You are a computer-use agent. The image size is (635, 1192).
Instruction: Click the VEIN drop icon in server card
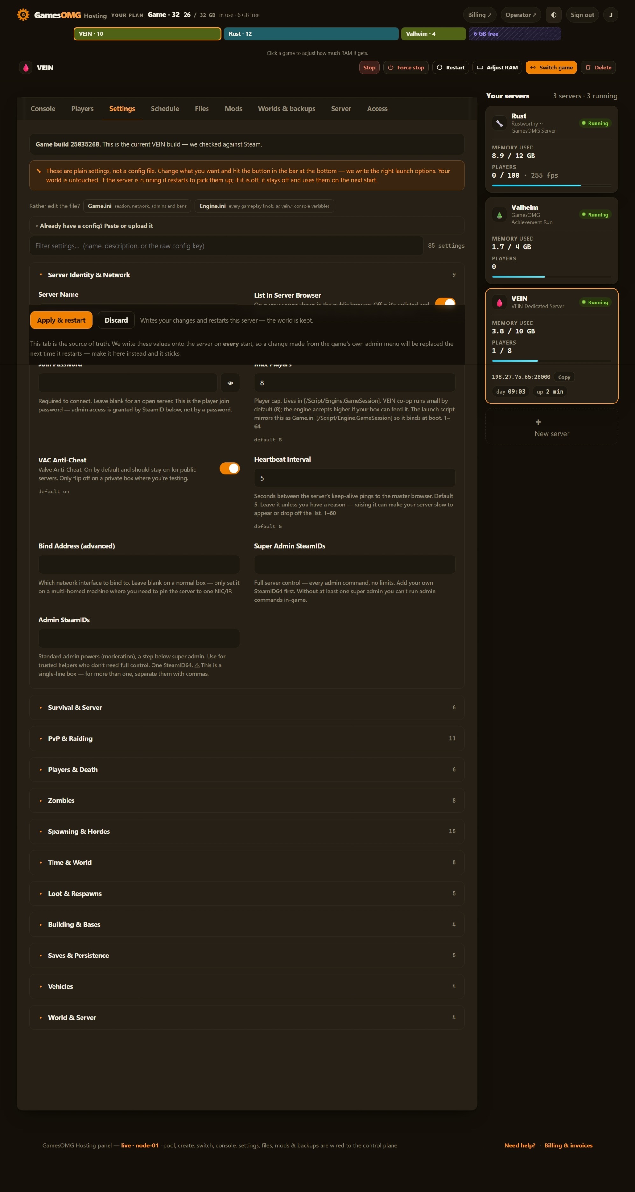coord(499,302)
